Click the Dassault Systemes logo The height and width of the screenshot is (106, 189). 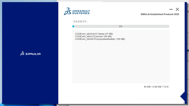coord(77,11)
